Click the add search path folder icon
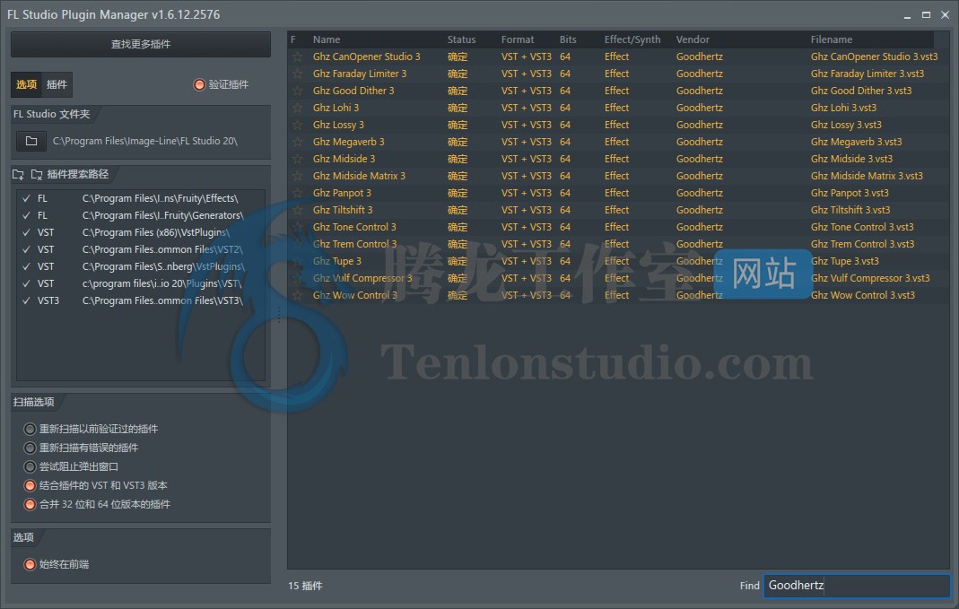This screenshot has height=609, width=959. (x=18, y=175)
